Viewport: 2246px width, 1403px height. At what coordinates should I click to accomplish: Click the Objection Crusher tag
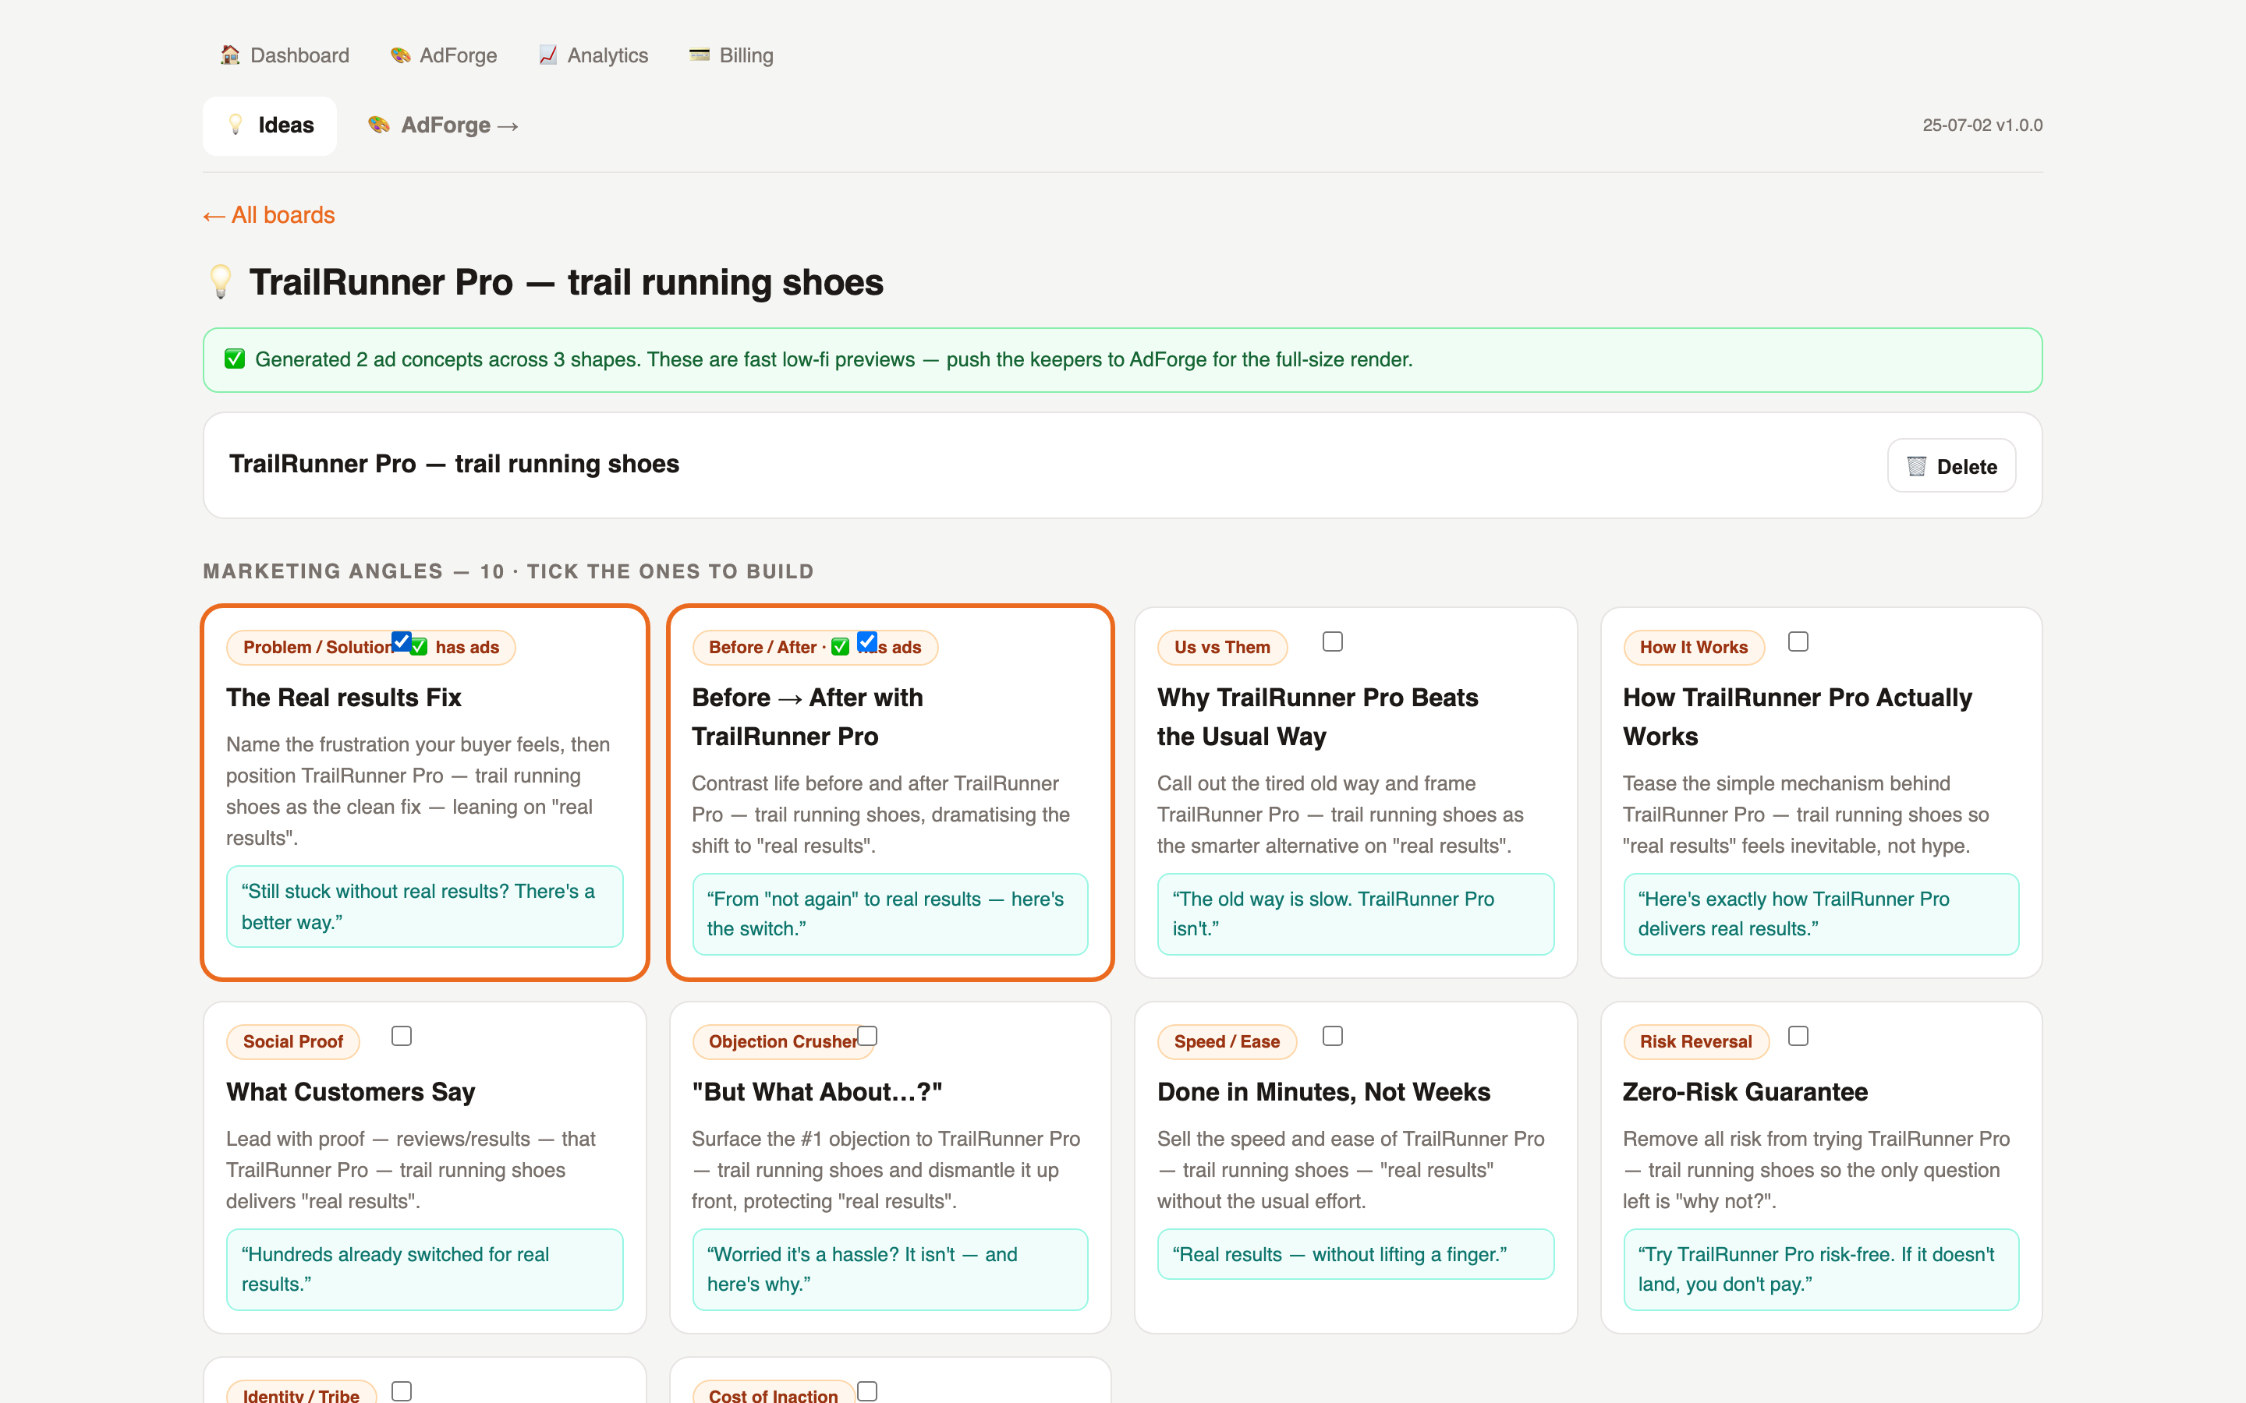click(782, 1041)
